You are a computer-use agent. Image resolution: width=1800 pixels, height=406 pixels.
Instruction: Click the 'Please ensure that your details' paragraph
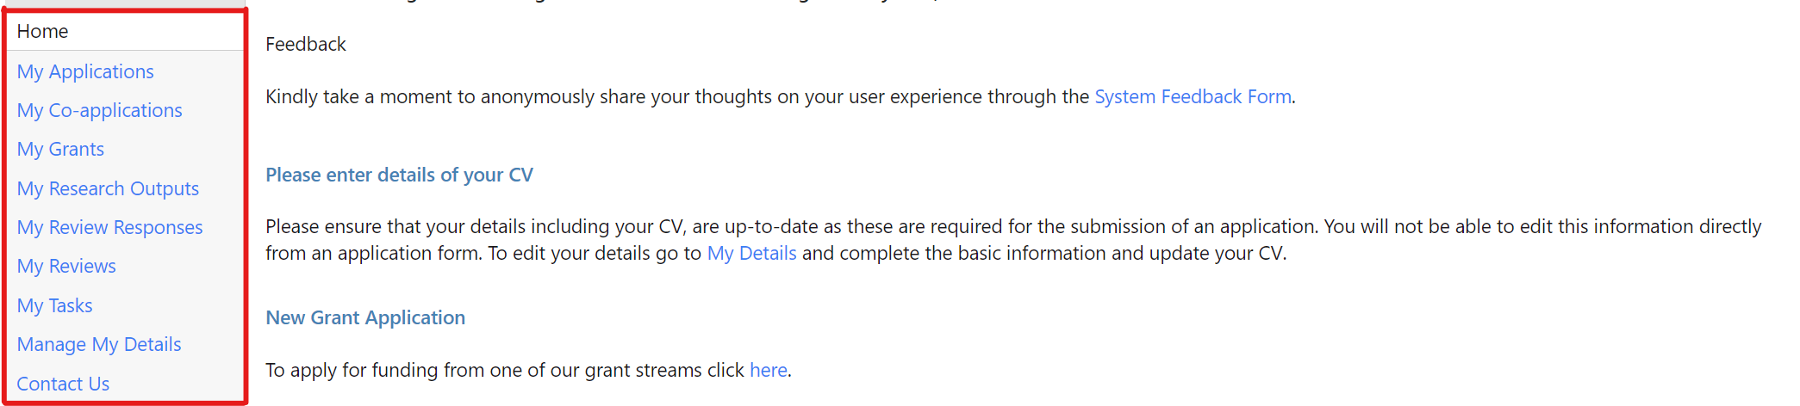948,227
